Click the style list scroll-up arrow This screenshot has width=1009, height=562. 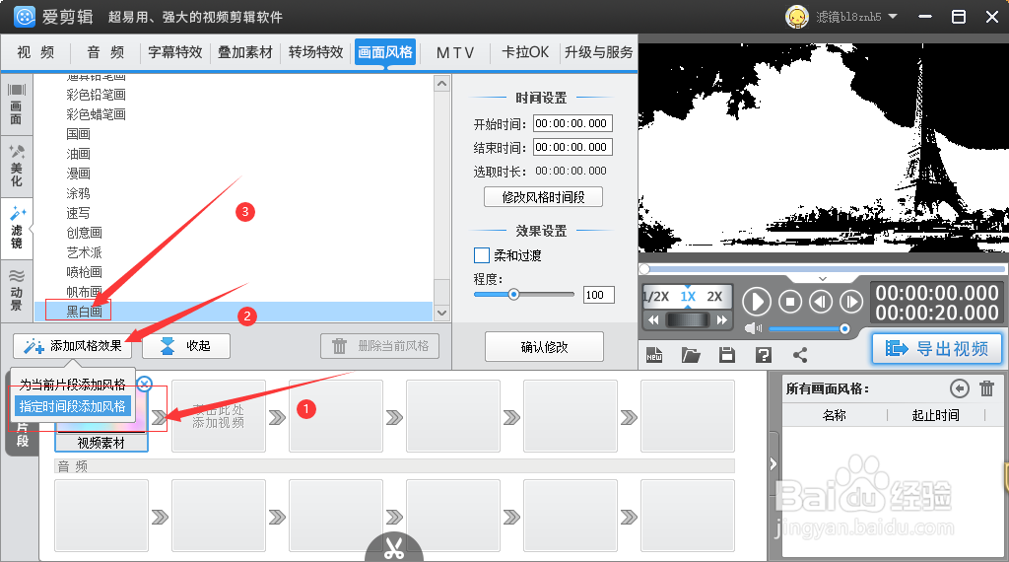tap(442, 84)
